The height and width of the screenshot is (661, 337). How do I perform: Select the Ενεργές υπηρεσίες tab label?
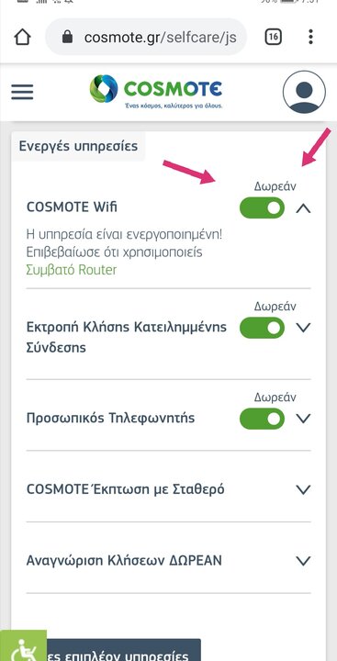point(78,146)
